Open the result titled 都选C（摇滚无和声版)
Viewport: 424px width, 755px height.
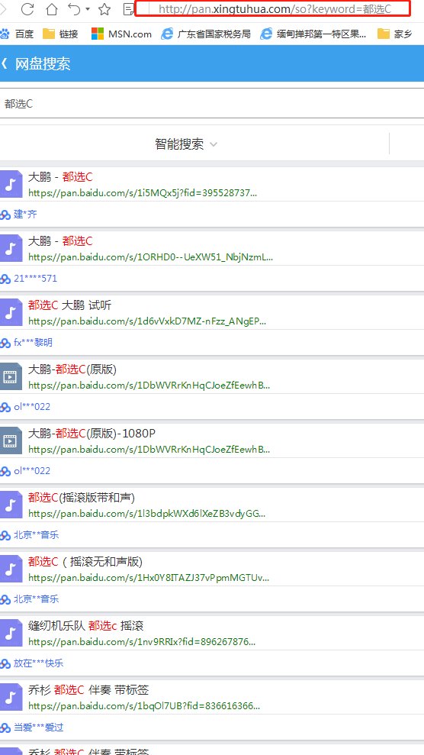pos(85,561)
